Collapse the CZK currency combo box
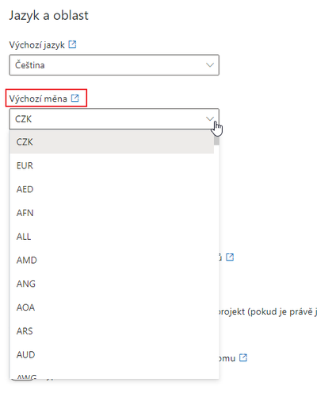The height and width of the screenshot is (398, 317). (114, 119)
